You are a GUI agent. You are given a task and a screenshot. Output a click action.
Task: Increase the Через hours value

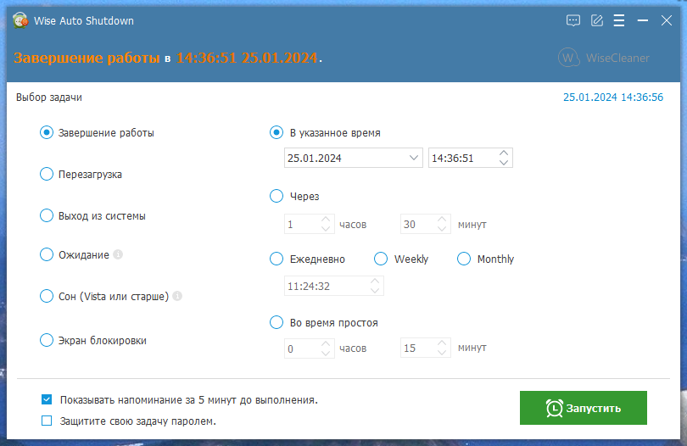pyautogui.click(x=326, y=220)
